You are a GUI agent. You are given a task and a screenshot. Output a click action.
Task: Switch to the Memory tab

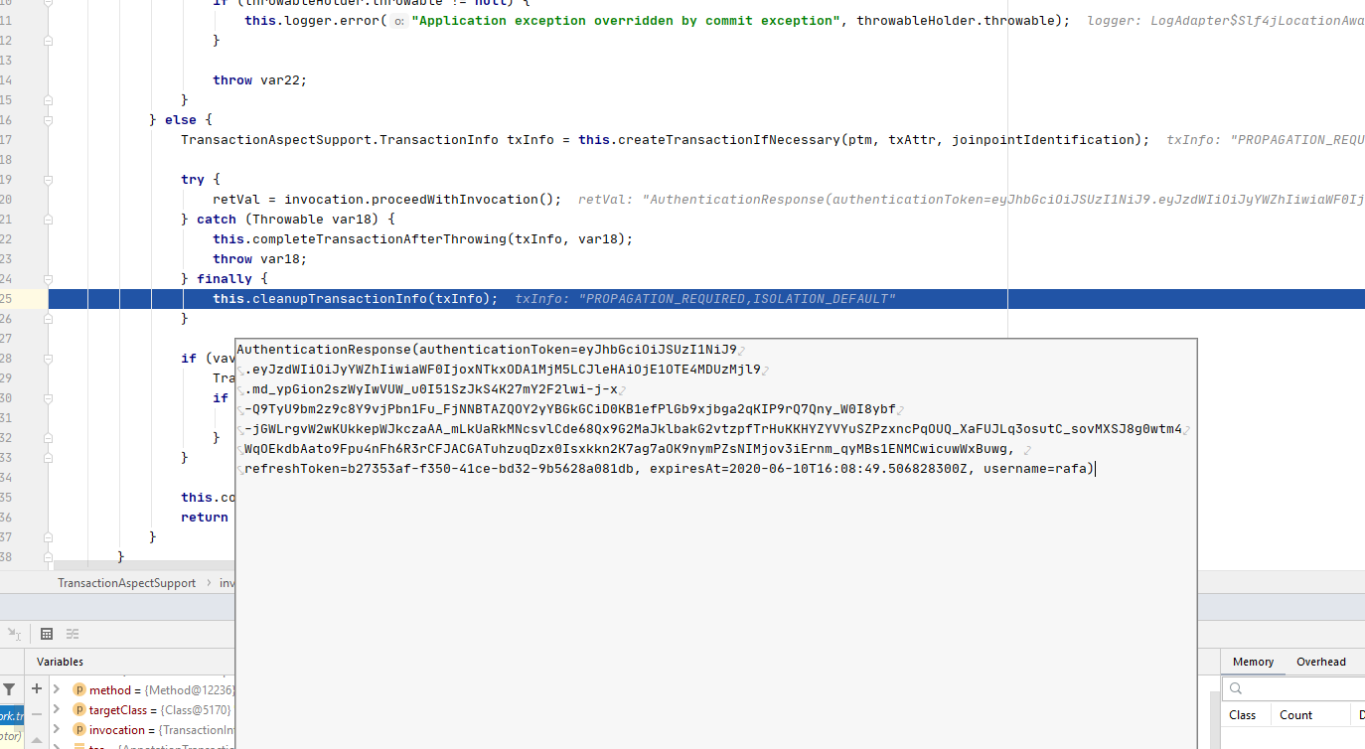click(x=1253, y=662)
